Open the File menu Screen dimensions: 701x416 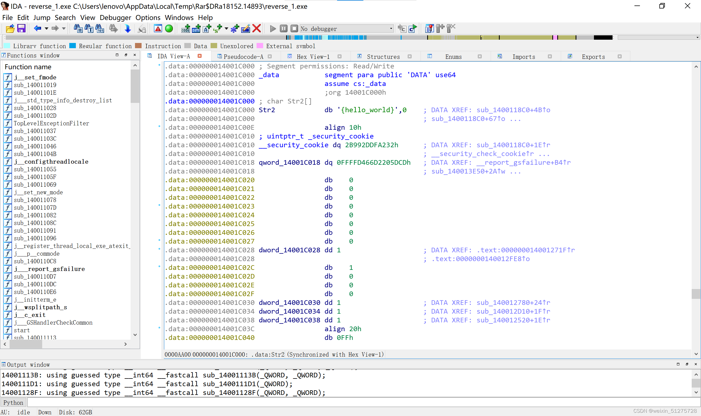8,18
